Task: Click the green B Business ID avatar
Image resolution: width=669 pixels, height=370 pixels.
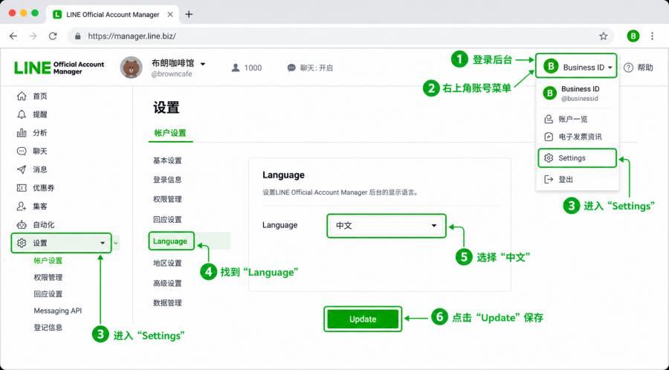Action: pos(551,67)
